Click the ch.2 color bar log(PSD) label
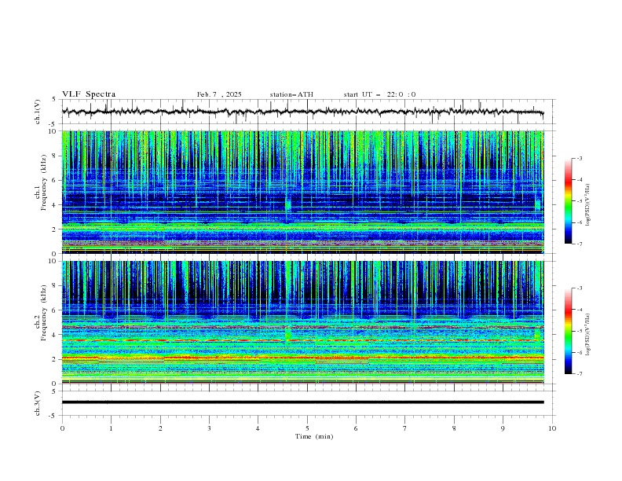Viewport: 622px width, 481px height. (588, 335)
